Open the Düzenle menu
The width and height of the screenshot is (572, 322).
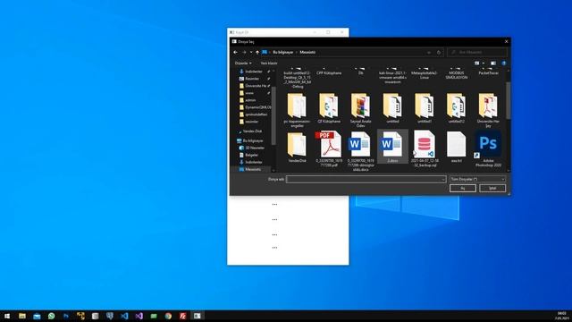[243, 64]
